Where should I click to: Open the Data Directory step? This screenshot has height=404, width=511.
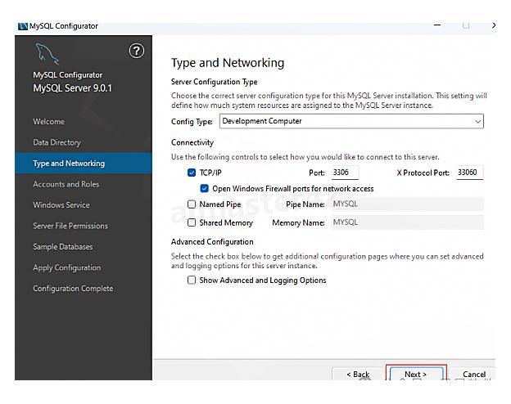coord(57,142)
